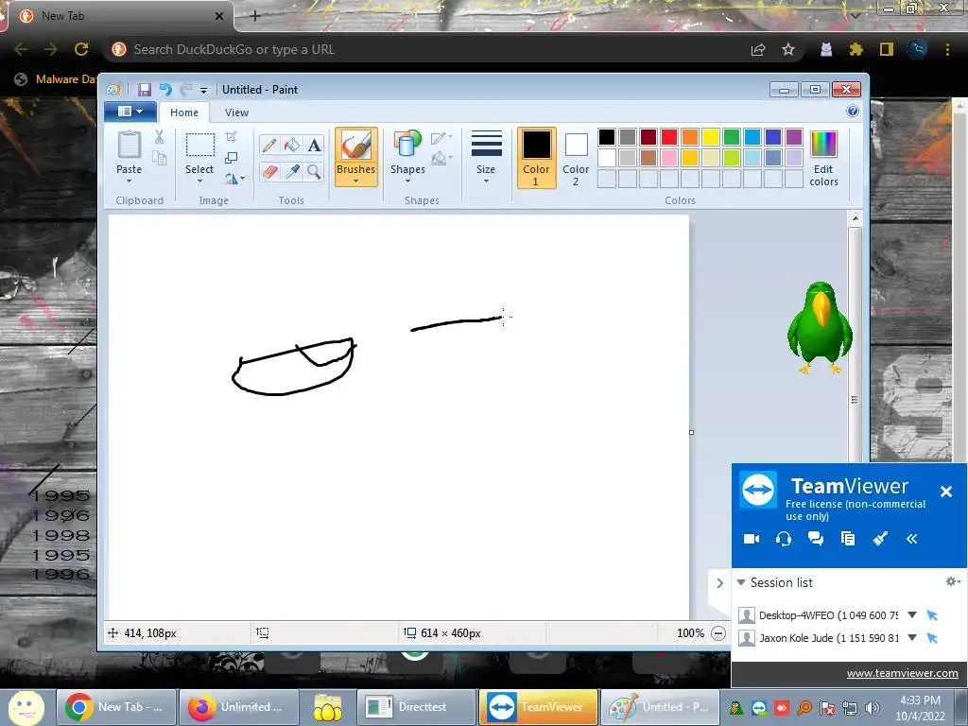This screenshot has height=726, width=968.
Task: Click the Paste clipboard icon
Action: (x=129, y=145)
